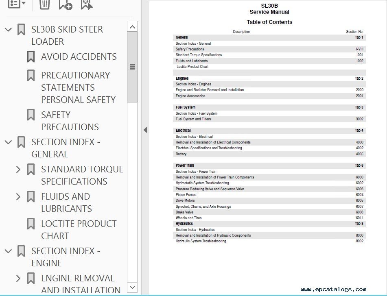387x296 pixels.
Task: Collapse the SL30B SKID STEER LOADER bookmark
Action: (x=9, y=30)
